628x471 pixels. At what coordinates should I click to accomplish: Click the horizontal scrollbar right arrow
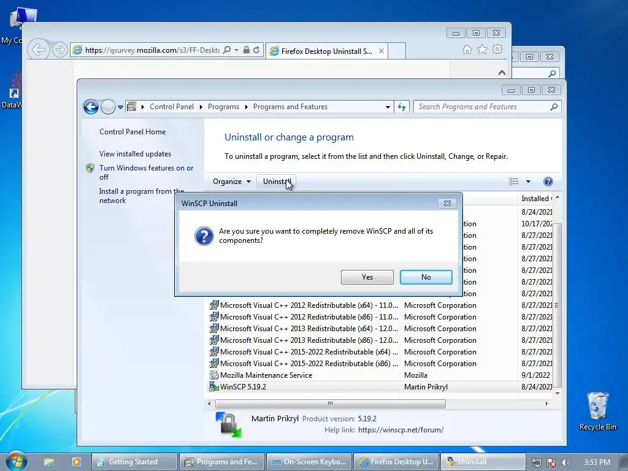546,404
